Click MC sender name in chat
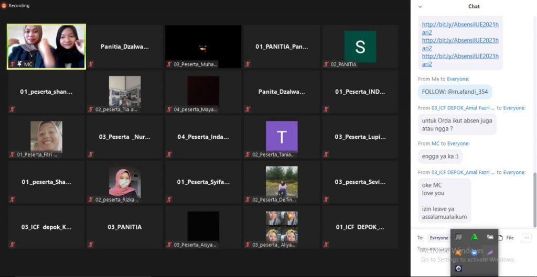The image size is (537, 277). 435,143
